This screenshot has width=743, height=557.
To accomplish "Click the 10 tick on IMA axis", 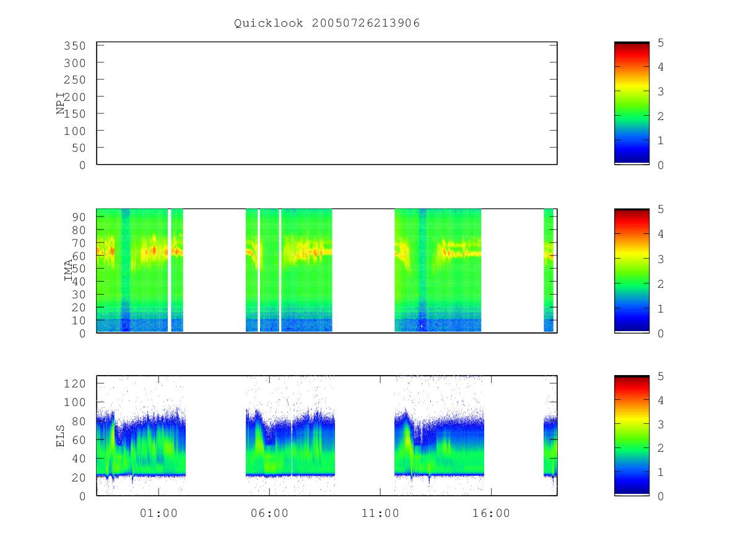I will (79, 320).
